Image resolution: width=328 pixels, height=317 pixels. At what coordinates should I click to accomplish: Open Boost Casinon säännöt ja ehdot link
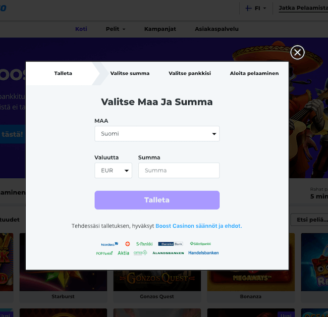tap(199, 226)
